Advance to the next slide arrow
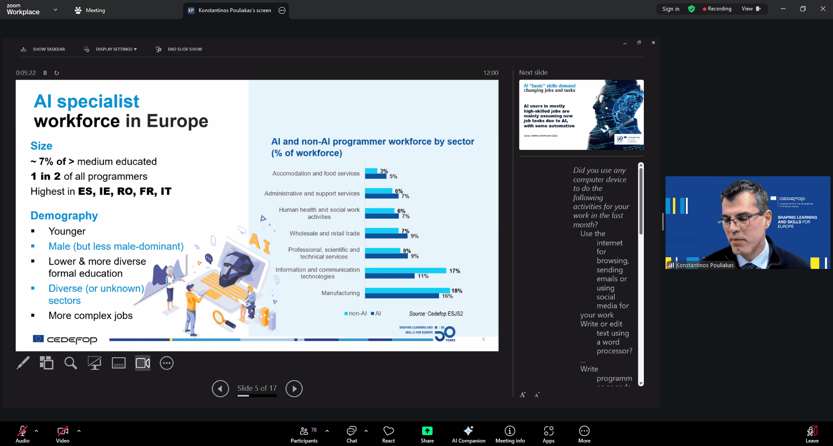The height and width of the screenshot is (446, 833). 294,388
